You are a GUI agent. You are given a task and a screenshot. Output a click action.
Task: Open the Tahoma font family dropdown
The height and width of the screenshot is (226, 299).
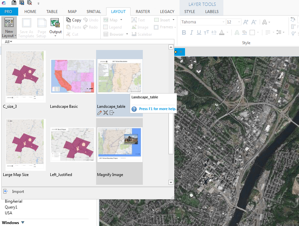point(223,22)
